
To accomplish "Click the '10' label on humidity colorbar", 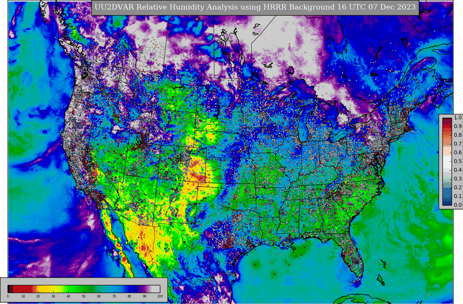I will click(23, 296).
